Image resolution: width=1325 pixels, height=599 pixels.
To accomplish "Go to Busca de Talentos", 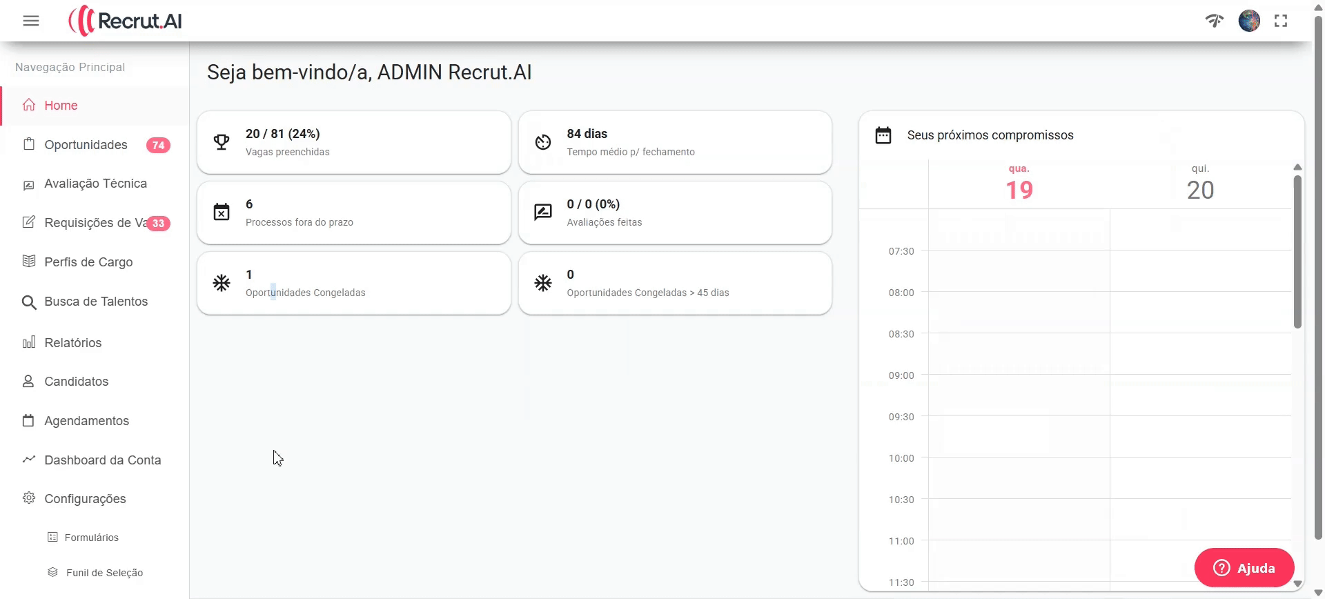I will (96, 302).
